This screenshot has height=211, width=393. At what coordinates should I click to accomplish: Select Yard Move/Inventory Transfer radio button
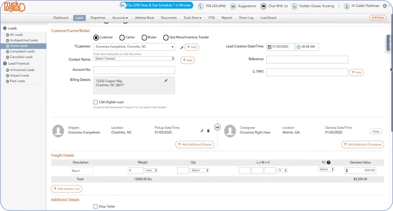tap(166, 37)
